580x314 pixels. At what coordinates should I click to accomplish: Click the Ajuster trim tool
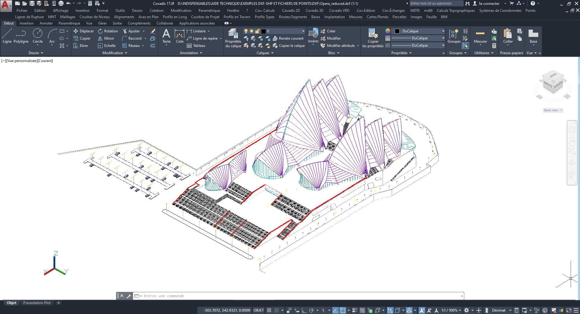(131, 31)
